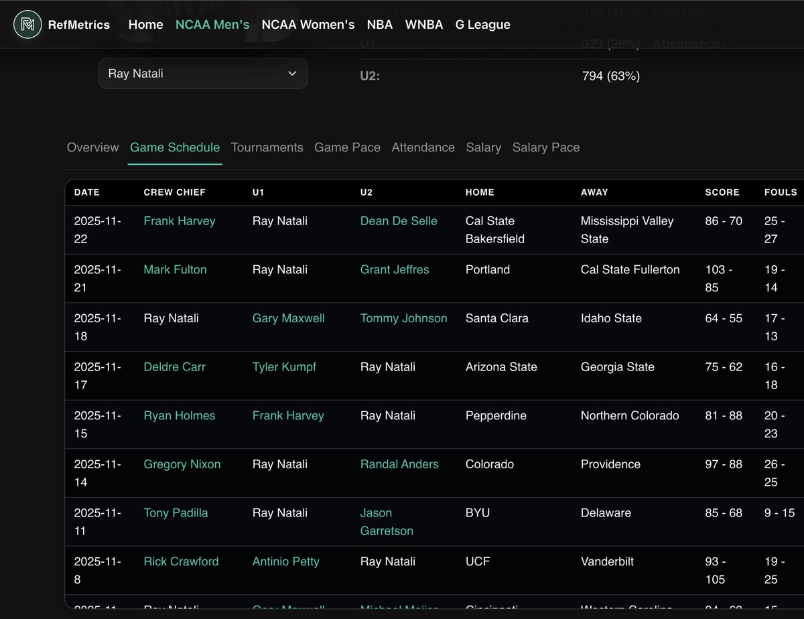The height and width of the screenshot is (619, 804).
Task: Click the HOME column header
Action: point(480,192)
